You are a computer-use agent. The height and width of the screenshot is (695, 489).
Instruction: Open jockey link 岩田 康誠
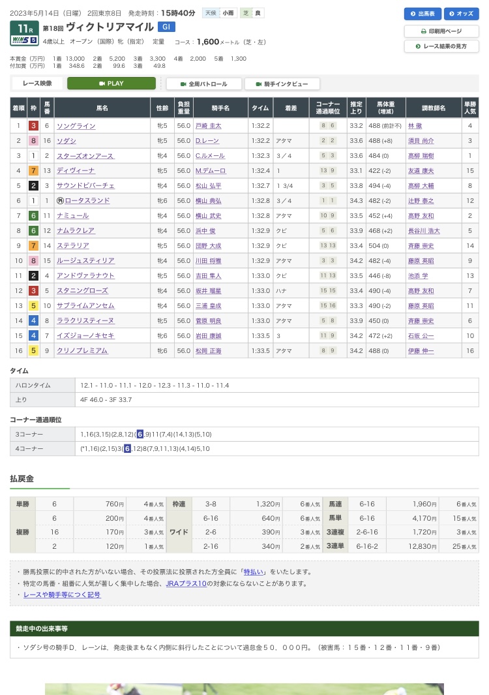point(209,335)
